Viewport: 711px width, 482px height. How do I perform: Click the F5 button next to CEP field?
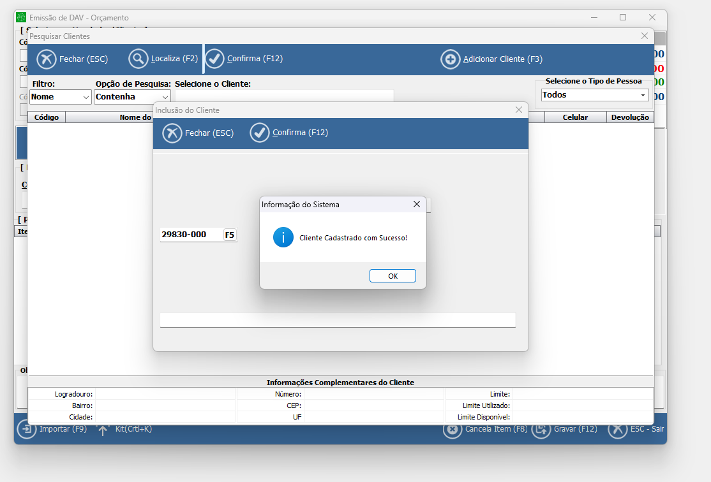coord(229,235)
